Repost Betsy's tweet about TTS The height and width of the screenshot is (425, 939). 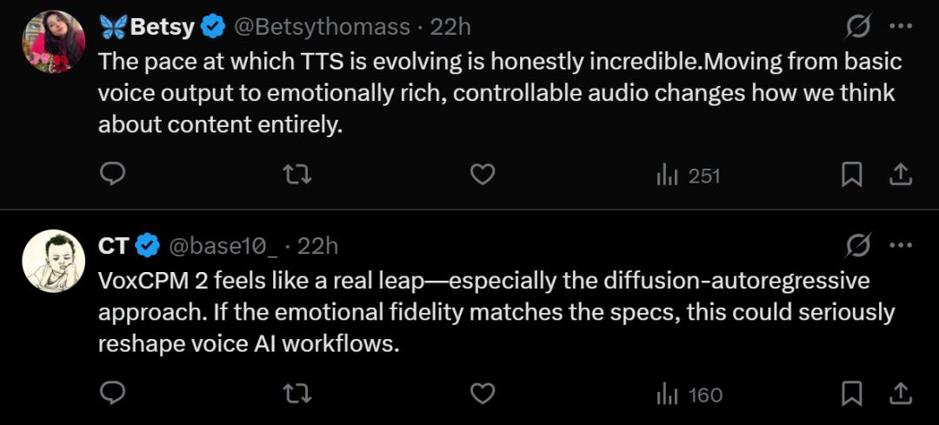pos(297,176)
